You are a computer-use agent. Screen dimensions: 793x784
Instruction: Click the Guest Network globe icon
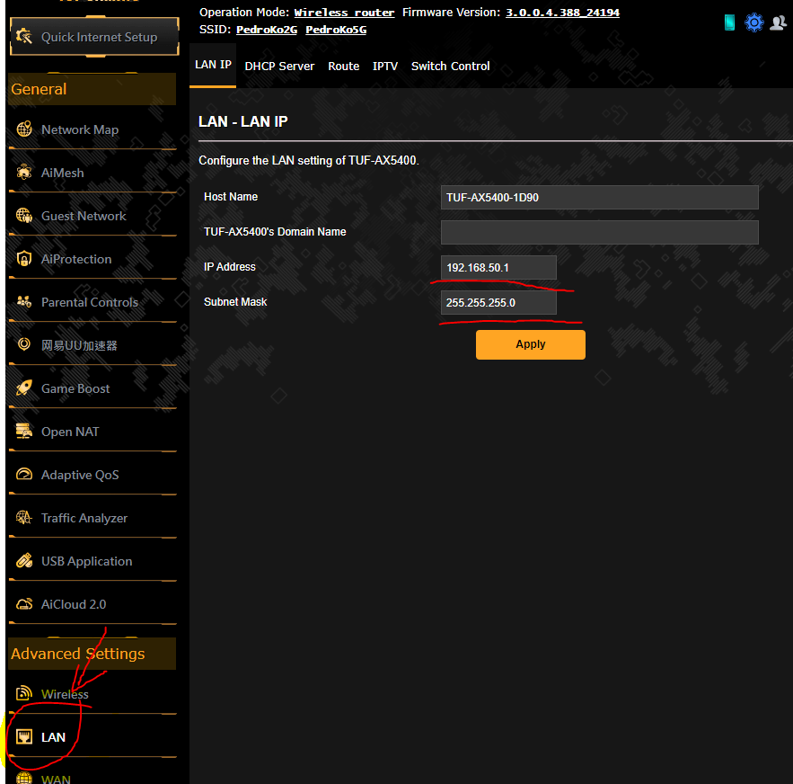click(x=23, y=215)
